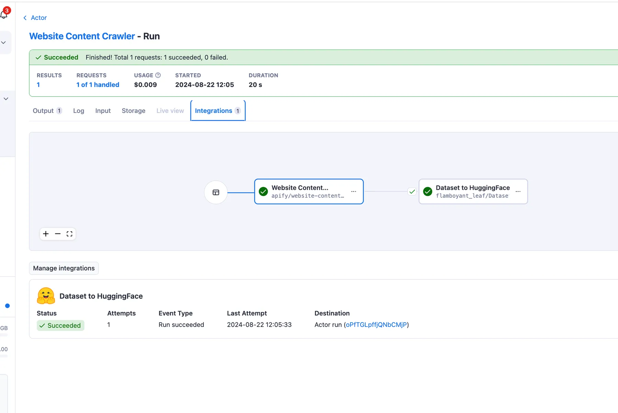
Task: Click the started time 2024-08-22 12:05
Action: click(x=205, y=85)
